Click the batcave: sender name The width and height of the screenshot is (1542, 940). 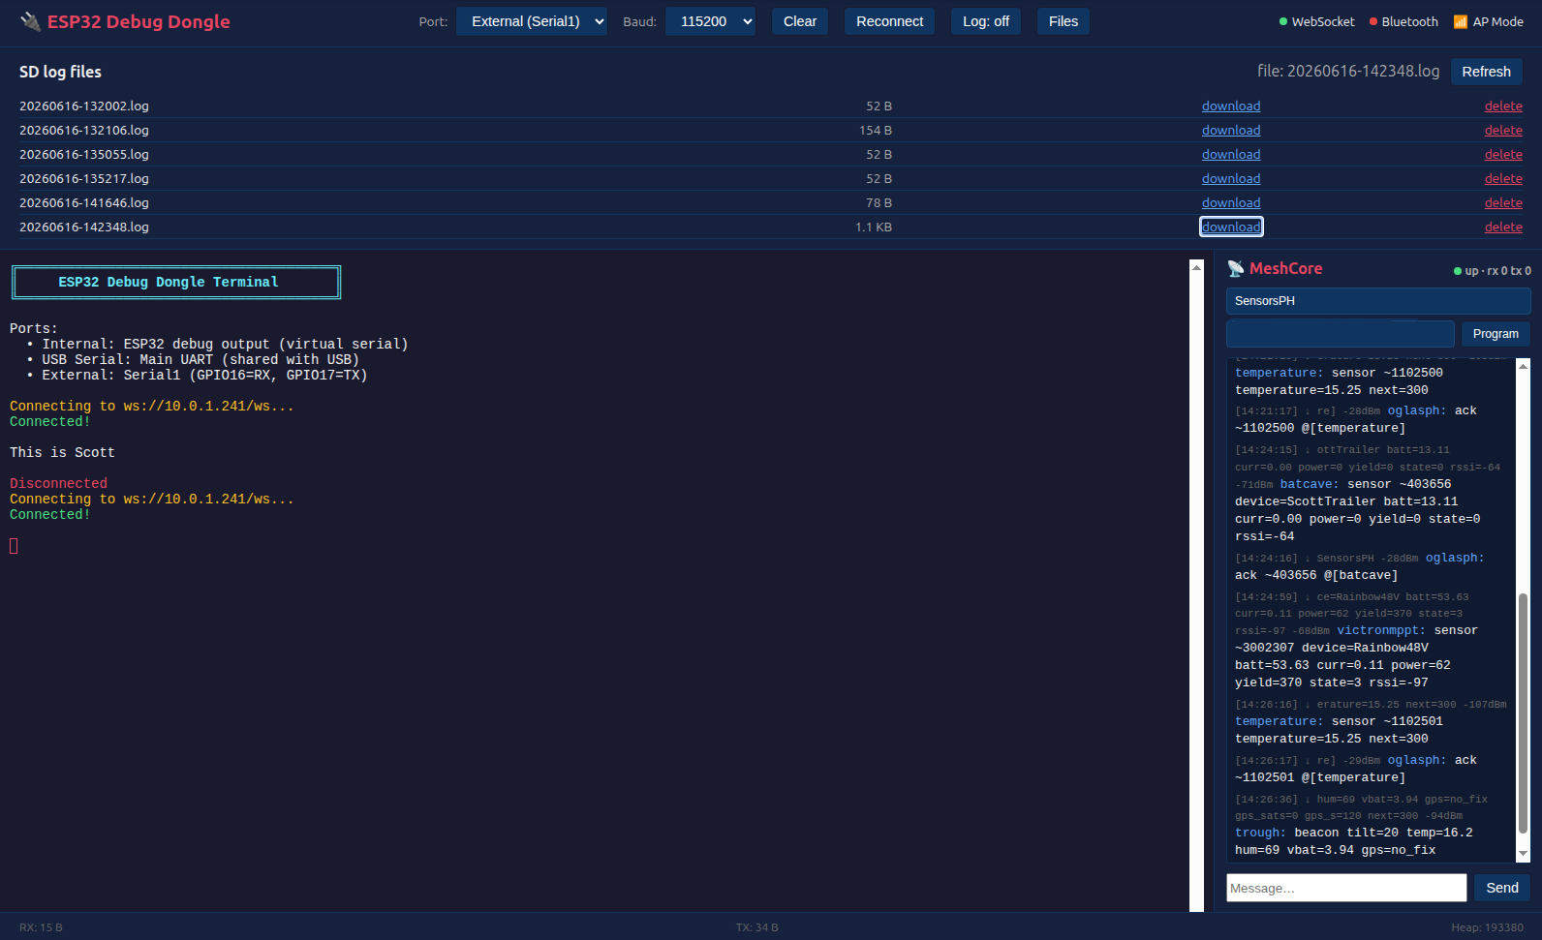(x=1310, y=484)
